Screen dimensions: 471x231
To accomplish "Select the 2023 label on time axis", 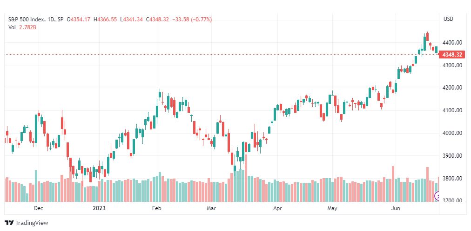I will 99,208.
